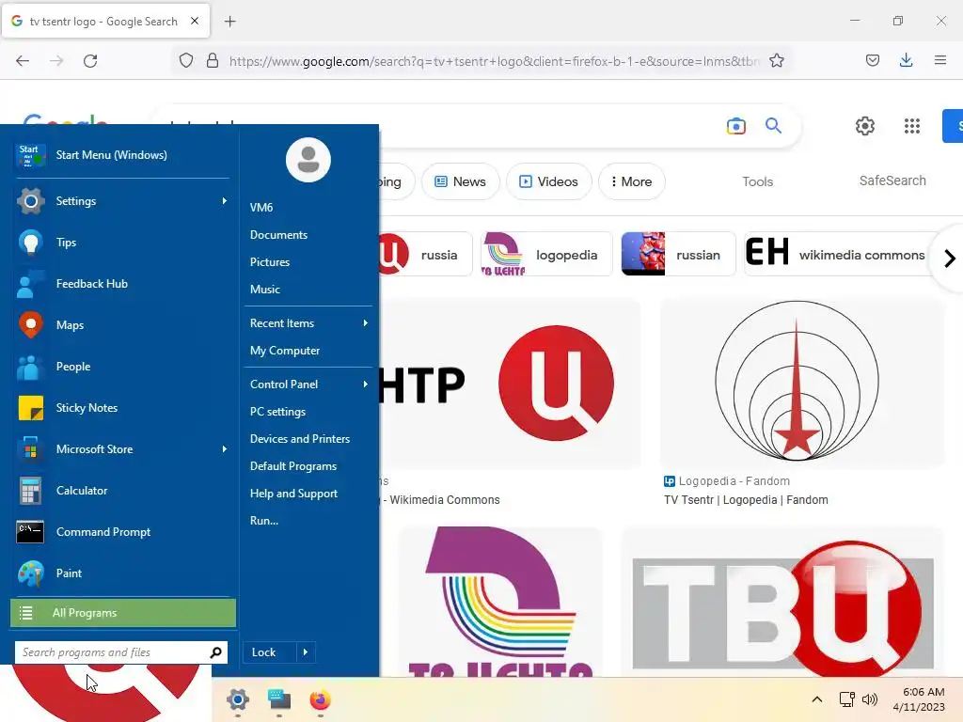Viewport: 963px width, 722px height.
Task: Click SafeSearch link
Action: 892,180
